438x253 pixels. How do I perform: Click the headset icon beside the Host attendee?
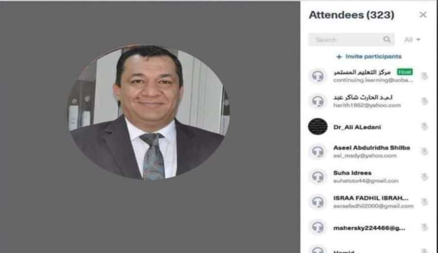[317, 76]
